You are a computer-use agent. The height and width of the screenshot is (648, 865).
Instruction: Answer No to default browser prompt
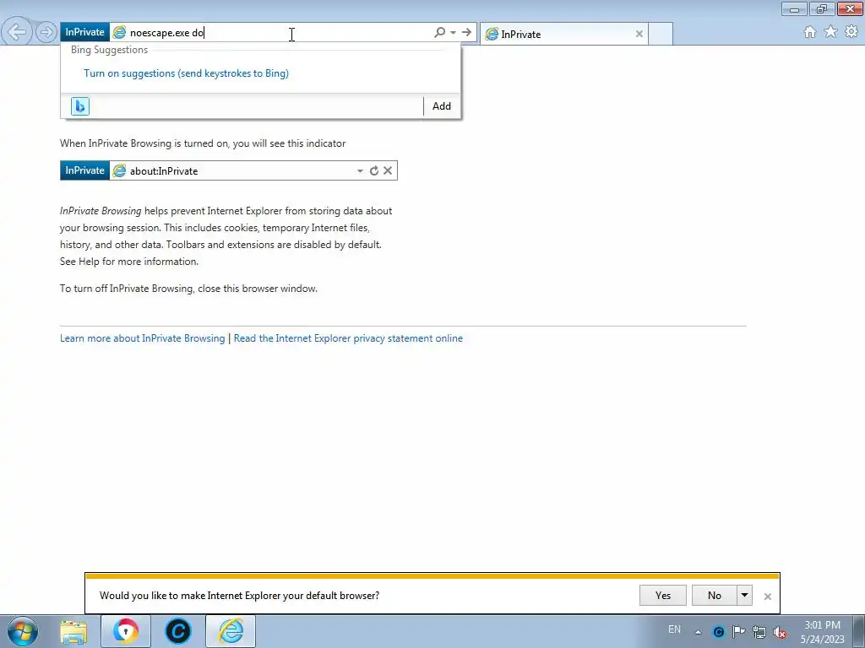(x=715, y=595)
